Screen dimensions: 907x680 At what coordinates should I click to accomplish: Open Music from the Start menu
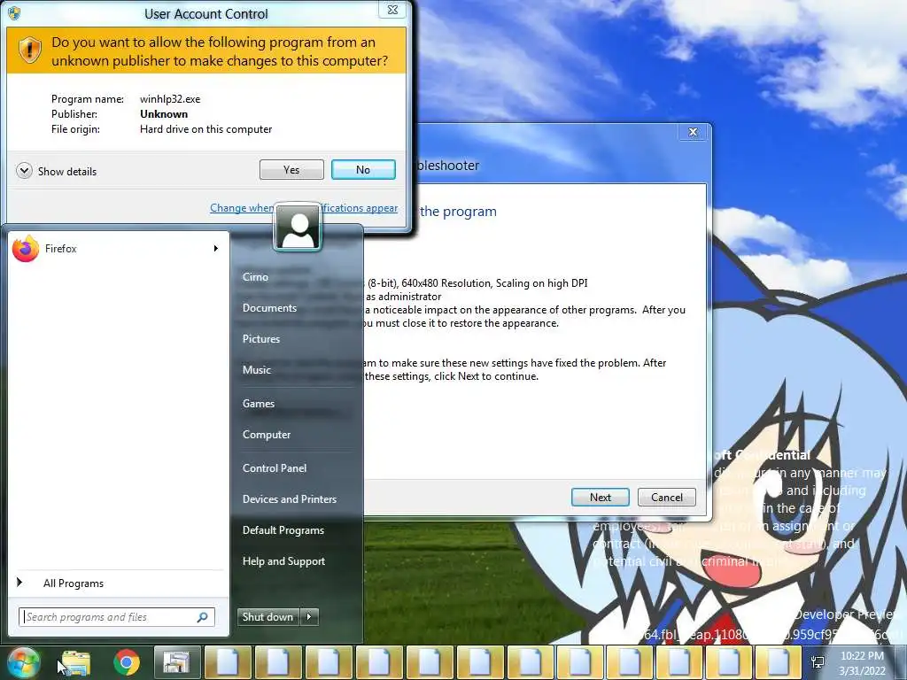pos(256,370)
